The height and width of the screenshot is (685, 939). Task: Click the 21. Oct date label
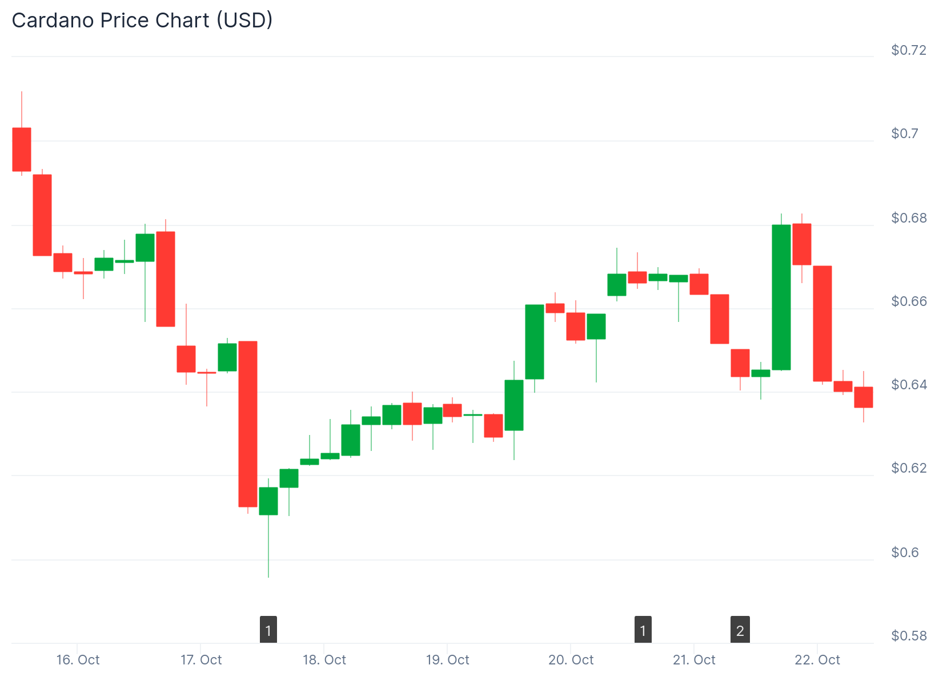coord(694,660)
